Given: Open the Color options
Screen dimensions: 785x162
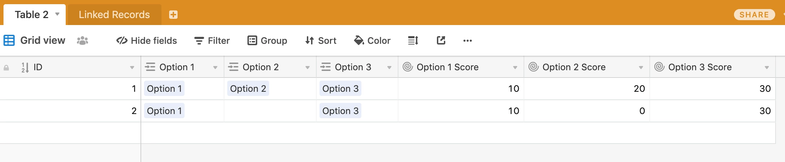Looking at the screenshot, I should coord(372,41).
